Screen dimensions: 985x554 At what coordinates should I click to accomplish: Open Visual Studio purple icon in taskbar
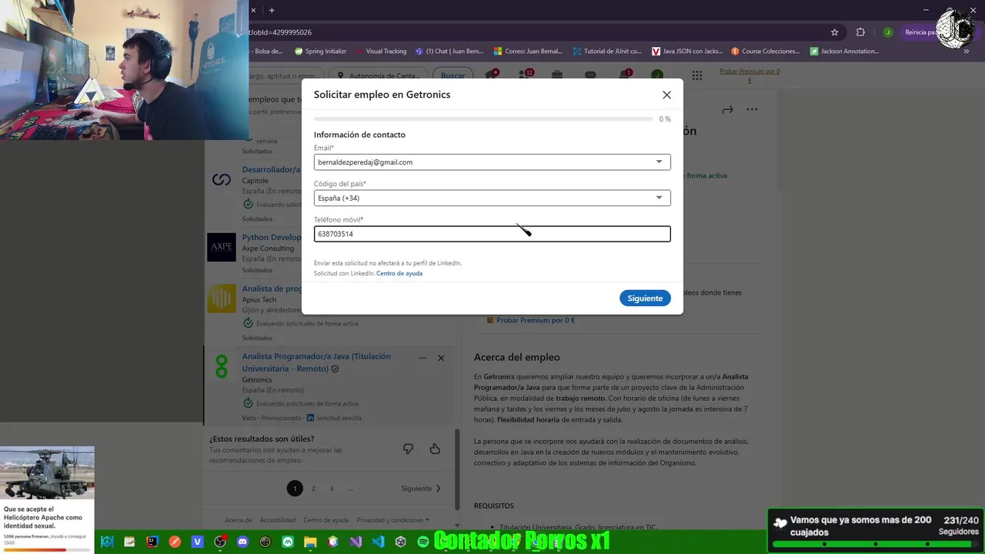pyautogui.click(x=356, y=542)
